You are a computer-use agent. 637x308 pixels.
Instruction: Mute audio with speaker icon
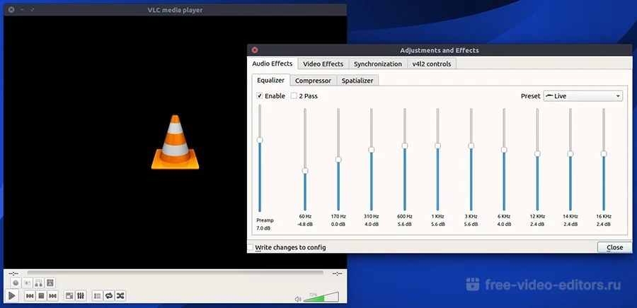coord(298,299)
